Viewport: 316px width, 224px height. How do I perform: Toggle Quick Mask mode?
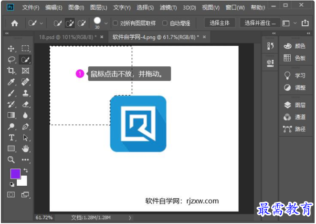pyautogui.click(x=11, y=194)
